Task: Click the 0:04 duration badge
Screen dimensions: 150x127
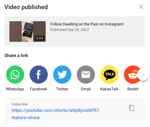Action: [40, 38]
